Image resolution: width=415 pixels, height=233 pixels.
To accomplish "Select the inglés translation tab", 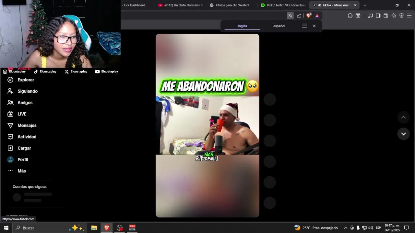I will coord(242,26).
